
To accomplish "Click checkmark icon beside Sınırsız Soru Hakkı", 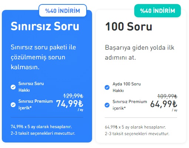I will [13, 87].
